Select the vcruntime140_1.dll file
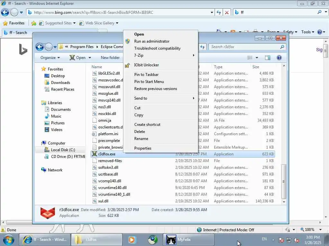The height and width of the screenshot is (246, 329). tap(114, 194)
